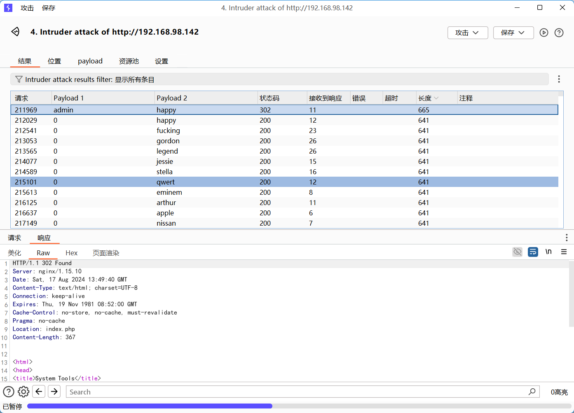Sort by 接收到响应 column header
This screenshot has width=574, height=413.
click(328, 98)
